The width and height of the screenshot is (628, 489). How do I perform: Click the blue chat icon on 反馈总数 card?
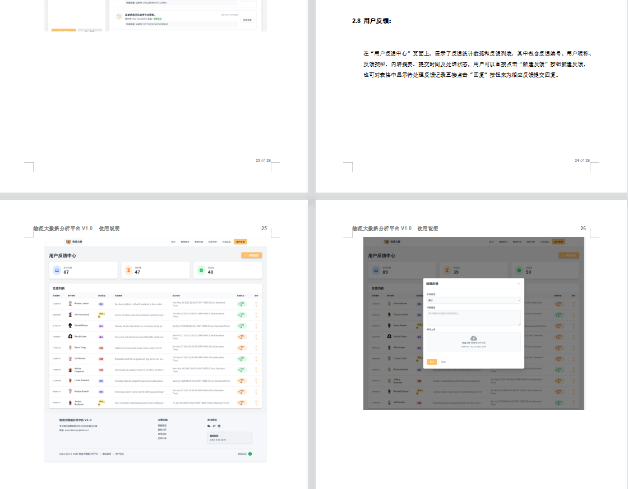click(57, 270)
